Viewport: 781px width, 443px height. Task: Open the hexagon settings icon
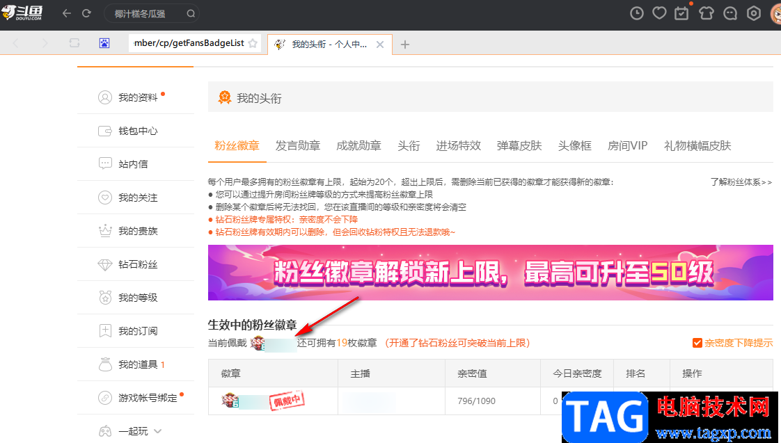pyautogui.click(x=754, y=13)
